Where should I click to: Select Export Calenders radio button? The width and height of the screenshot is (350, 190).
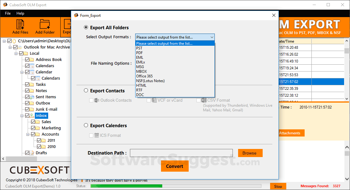coord(86,125)
